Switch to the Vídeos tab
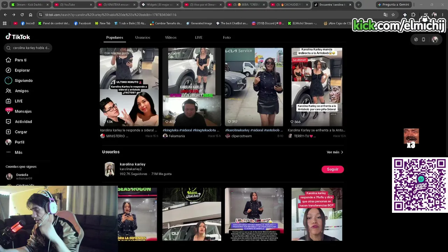 [x=171, y=37]
